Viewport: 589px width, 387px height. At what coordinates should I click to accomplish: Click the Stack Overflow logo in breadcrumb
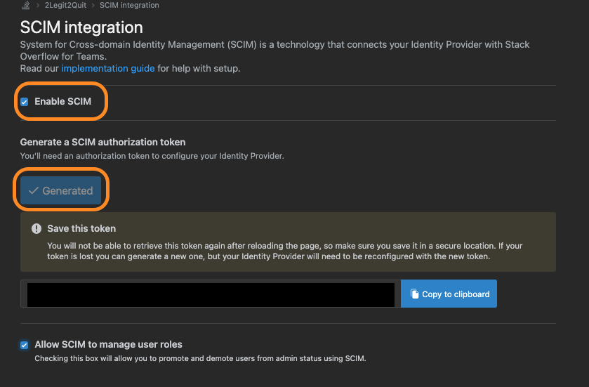click(25, 5)
